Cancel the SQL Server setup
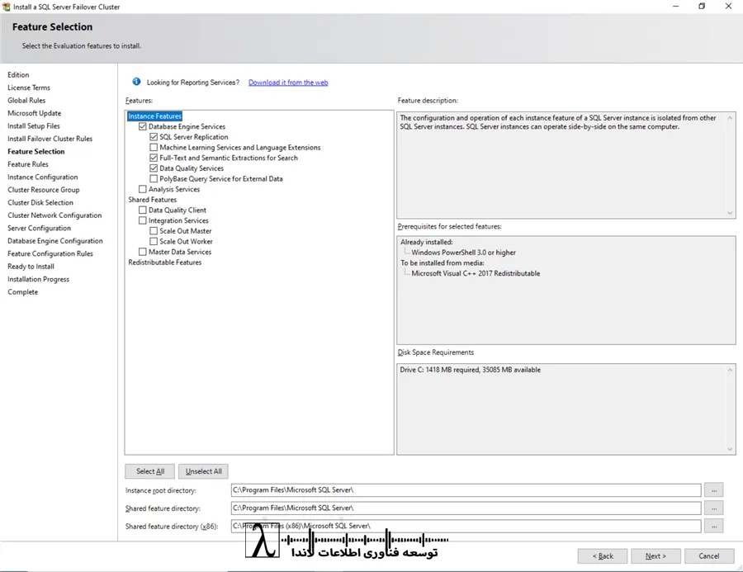 [709, 555]
